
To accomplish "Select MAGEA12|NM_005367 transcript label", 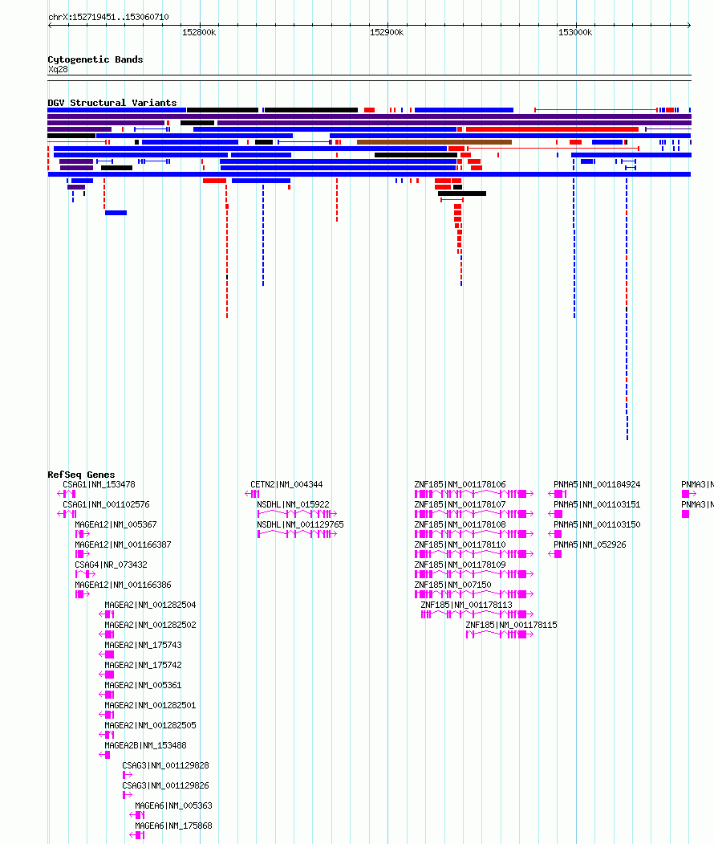I will (116, 524).
